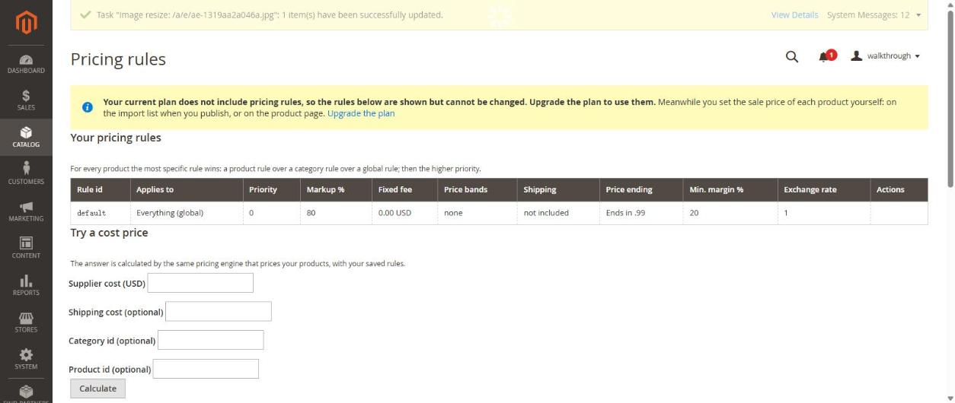Click the Min. margin % column header
955x403 pixels.
[731, 189]
